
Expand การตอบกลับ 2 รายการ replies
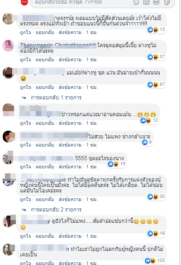(x=56, y=210)
